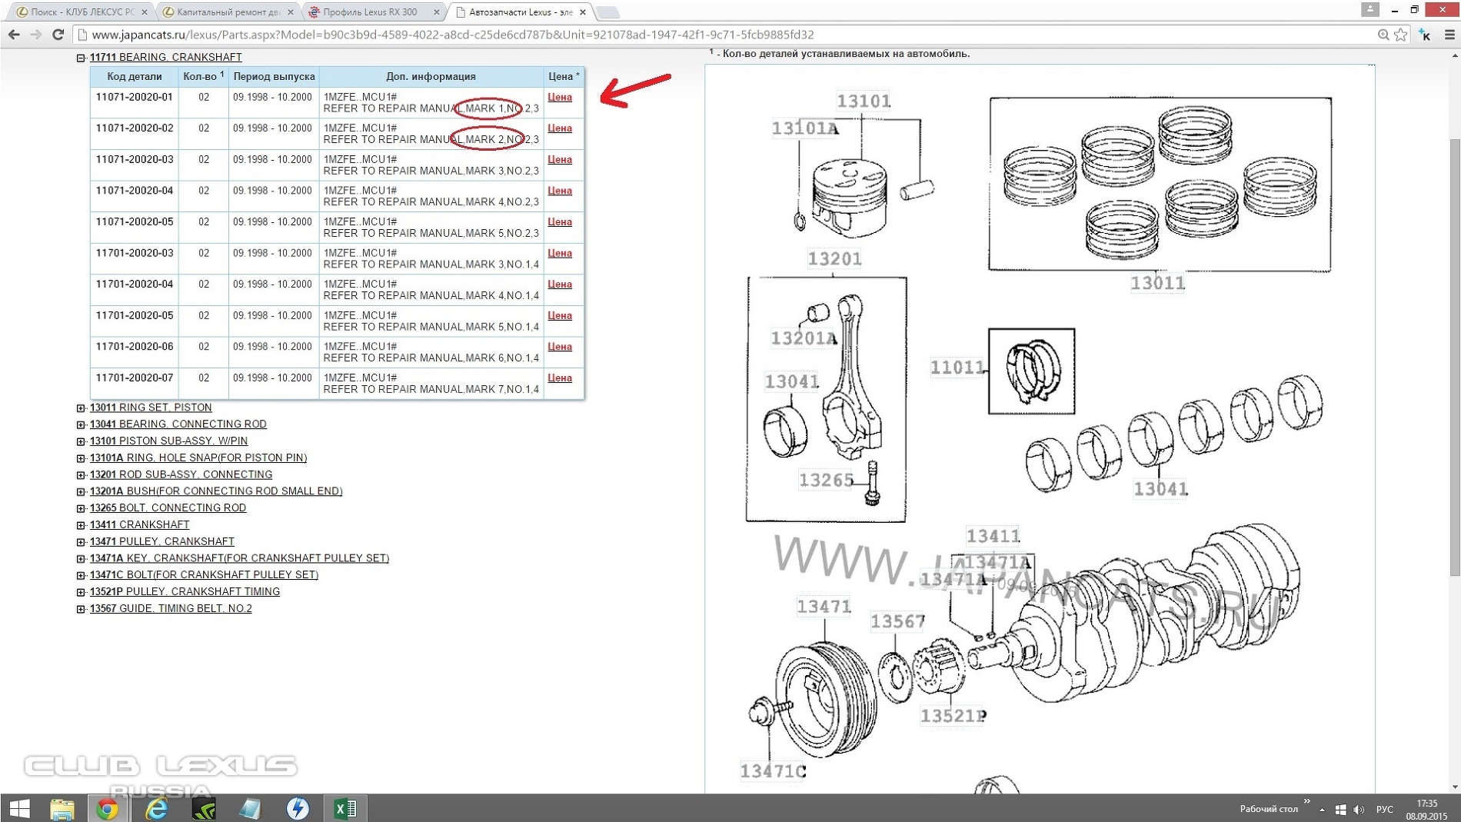Viewport: 1461px width, 822px height.
Task: Open Internet Explorer from the taskbar
Action: (157, 808)
